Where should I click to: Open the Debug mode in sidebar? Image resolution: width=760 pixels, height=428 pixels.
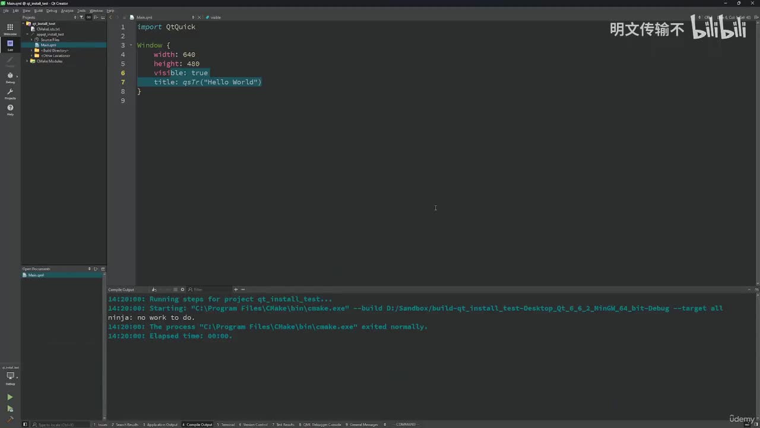10,77
